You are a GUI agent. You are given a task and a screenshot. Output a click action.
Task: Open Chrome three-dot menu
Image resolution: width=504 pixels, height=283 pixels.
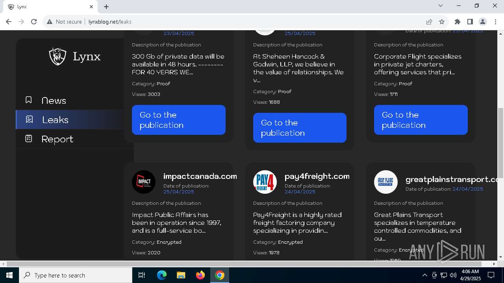(x=495, y=22)
